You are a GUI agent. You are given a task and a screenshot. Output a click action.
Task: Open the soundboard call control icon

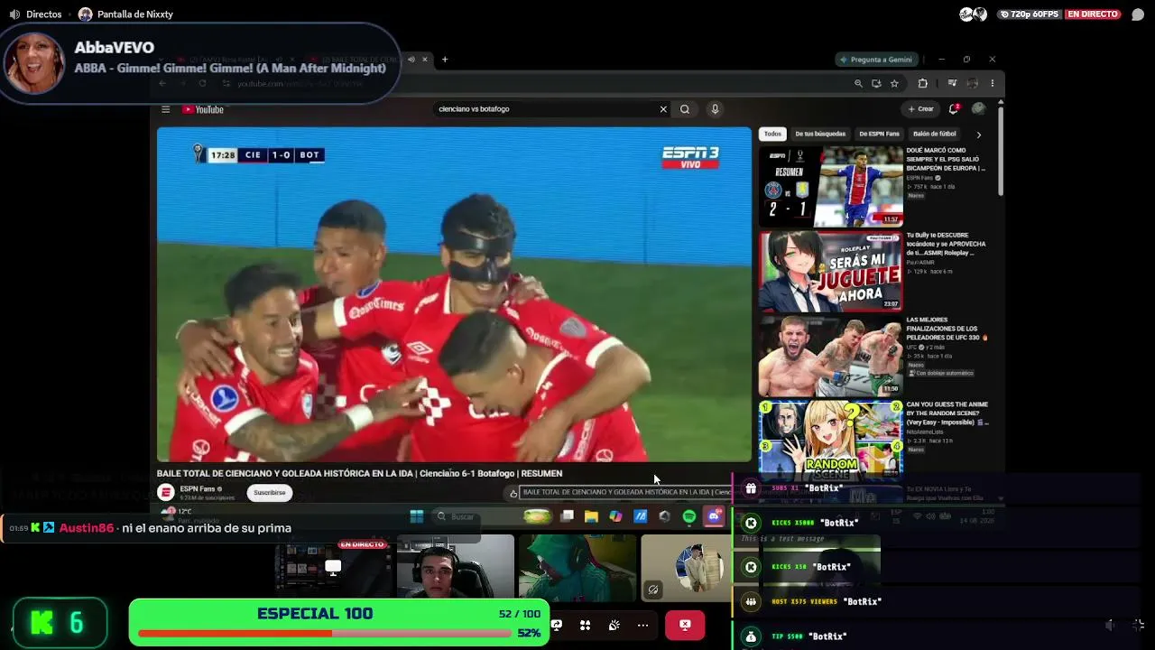(x=614, y=625)
